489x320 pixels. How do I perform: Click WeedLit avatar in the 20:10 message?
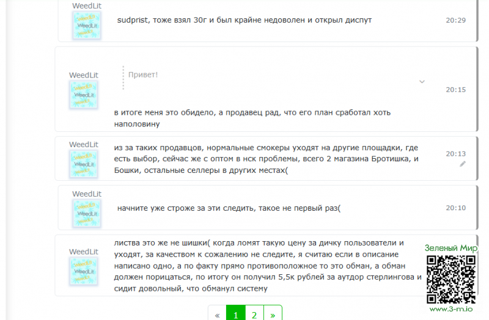pyautogui.click(x=86, y=213)
